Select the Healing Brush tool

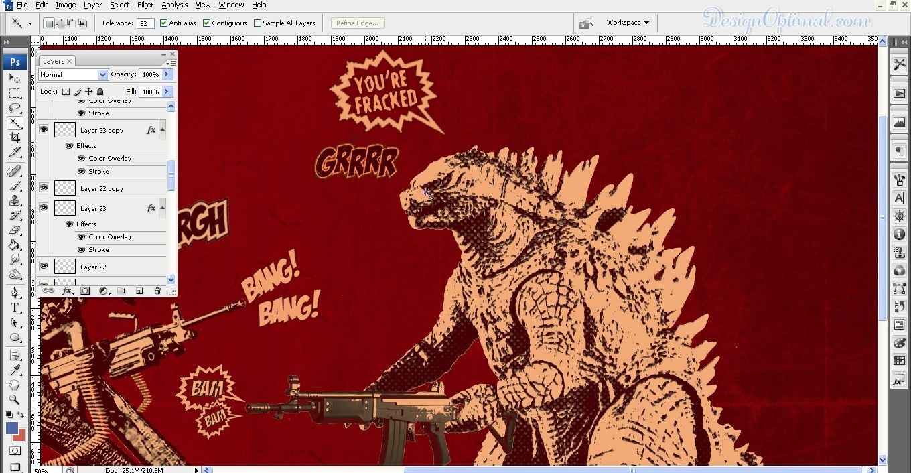click(x=15, y=172)
